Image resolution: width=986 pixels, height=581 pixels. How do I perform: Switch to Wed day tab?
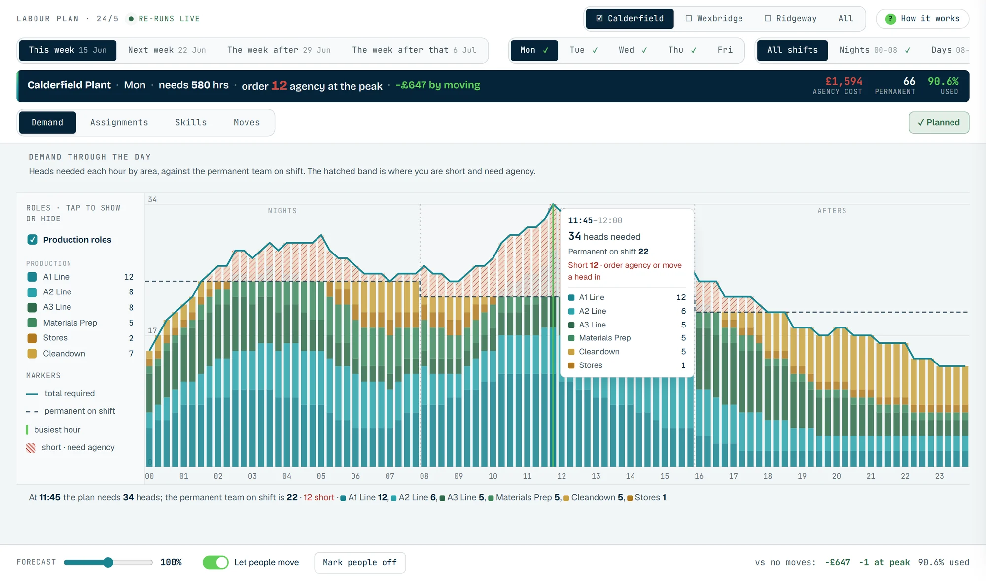(x=633, y=50)
